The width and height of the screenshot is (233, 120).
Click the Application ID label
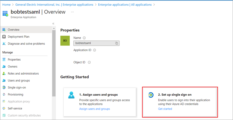tap(82, 50)
